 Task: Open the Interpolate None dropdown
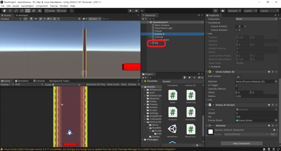pos(257,19)
